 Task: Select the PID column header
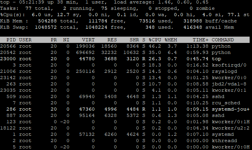[11, 40]
